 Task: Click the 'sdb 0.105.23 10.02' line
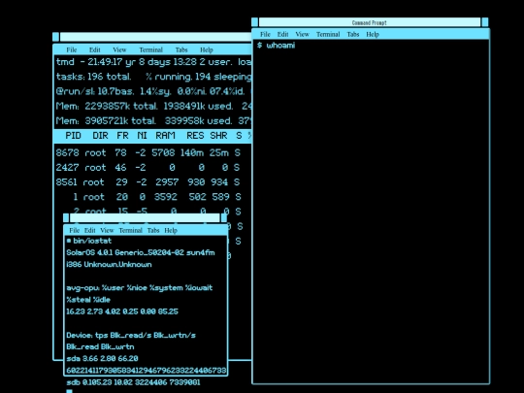(133, 382)
